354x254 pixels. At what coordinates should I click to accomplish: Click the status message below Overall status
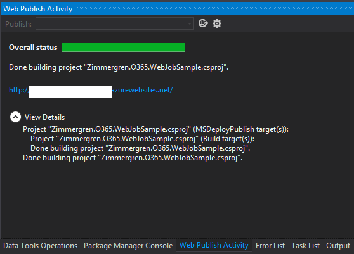(119, 67)
